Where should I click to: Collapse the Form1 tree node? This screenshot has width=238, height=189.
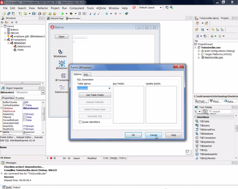coord(2,26)
